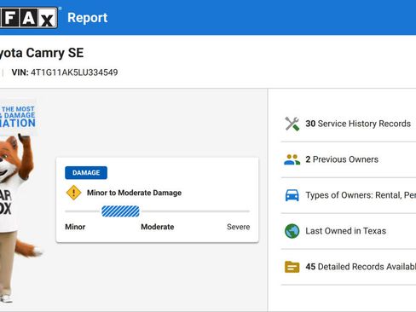The height and width of the screenshot is (312, 416).
Task: Click the globe last owned icon
Action: click(292, 231)
